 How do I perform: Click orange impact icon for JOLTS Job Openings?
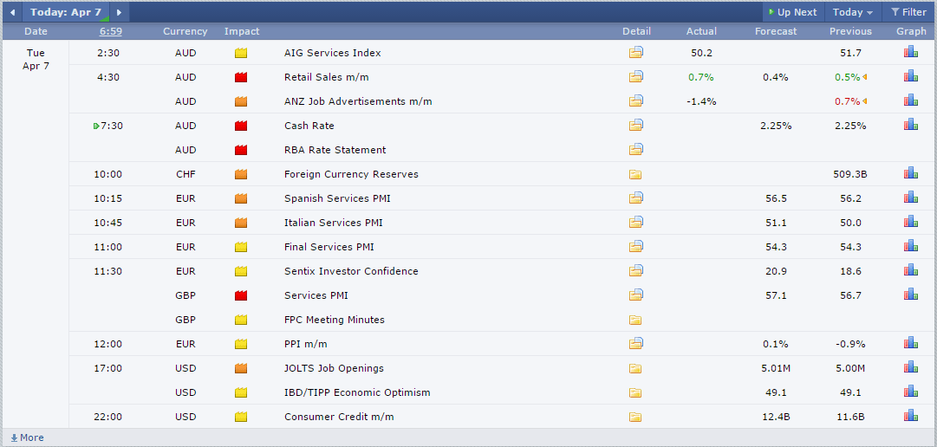(x=241, y=368)
